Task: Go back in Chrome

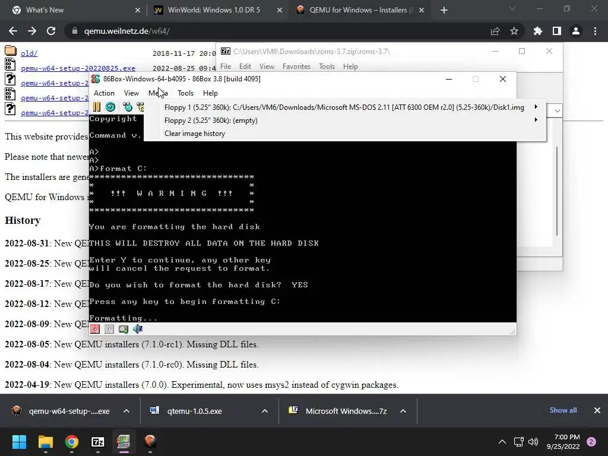Action: (13, 31)
